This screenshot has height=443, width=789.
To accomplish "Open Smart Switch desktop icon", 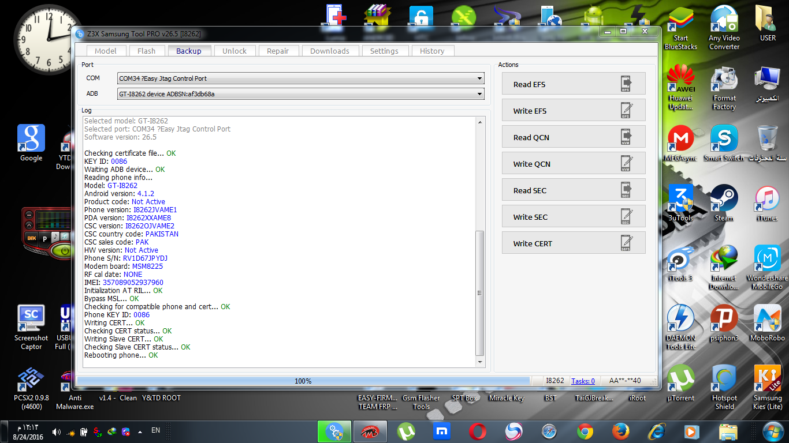I will 724,144.
